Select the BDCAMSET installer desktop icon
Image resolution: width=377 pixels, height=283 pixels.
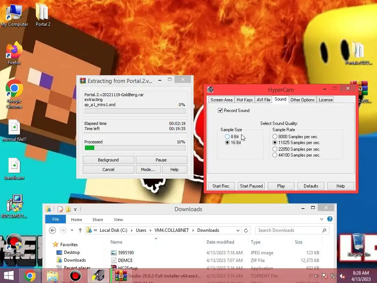point(14,206)
